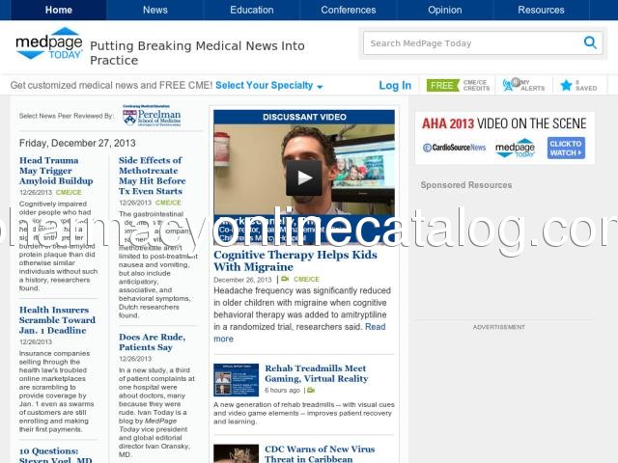The width and height of the screenshot is (618, 463).
Task: Click CME/CE tag under Head Trauma article
Action: (x=69, y=192)
